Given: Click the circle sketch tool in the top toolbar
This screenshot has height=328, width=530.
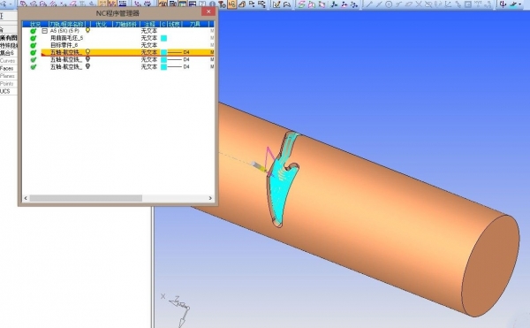Looking at the screenshot, I should click(x=389, y=4).
